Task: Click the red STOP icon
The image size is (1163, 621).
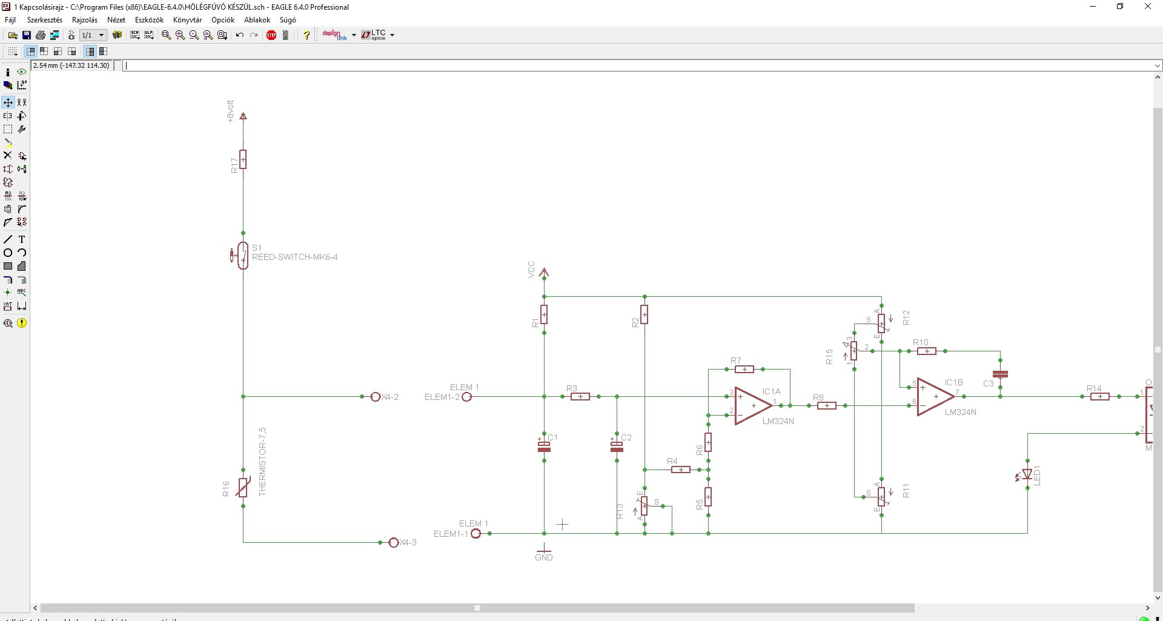Action: click(271, 35)
